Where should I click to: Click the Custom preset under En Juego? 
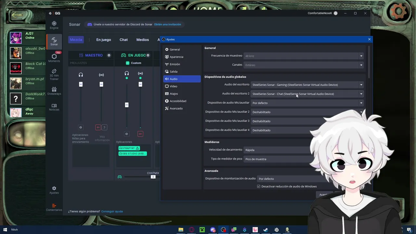(x=134, y=63)
